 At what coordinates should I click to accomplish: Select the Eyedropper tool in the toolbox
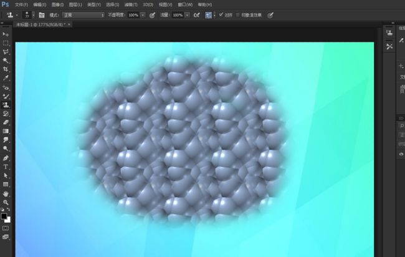pyautogui.click(x=6, y=78)
